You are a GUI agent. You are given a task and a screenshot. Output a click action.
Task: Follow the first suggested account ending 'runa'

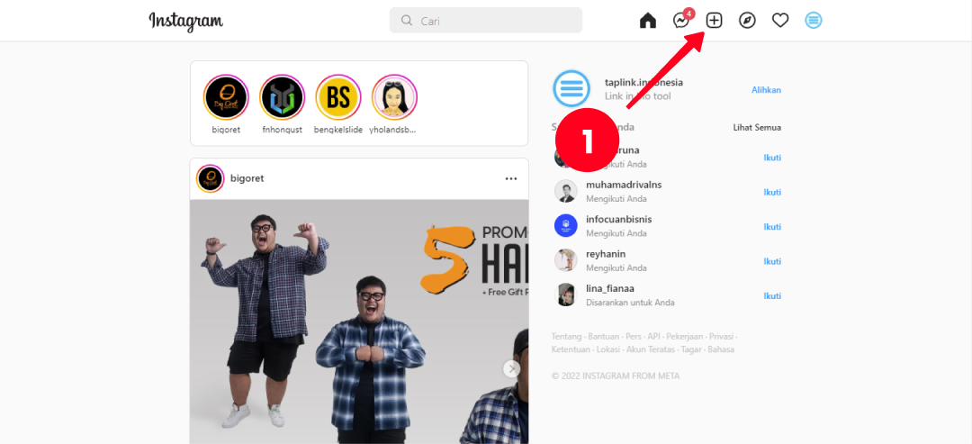772,158
